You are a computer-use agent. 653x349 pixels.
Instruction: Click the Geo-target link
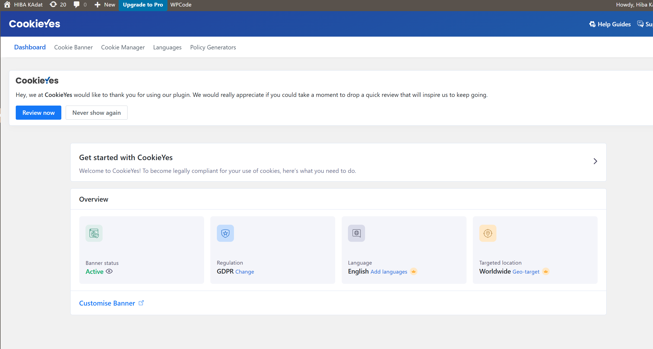point(526,272)
